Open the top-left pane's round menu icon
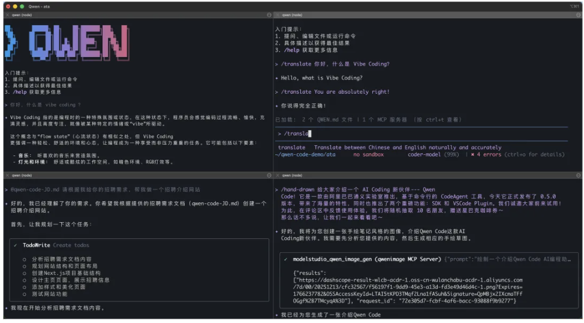 pos(269,14)
